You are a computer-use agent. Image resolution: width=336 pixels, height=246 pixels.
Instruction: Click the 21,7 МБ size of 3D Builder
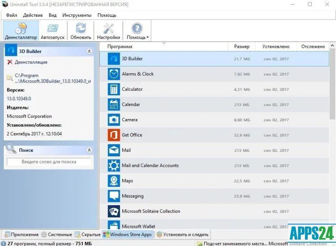click(242, 59)
